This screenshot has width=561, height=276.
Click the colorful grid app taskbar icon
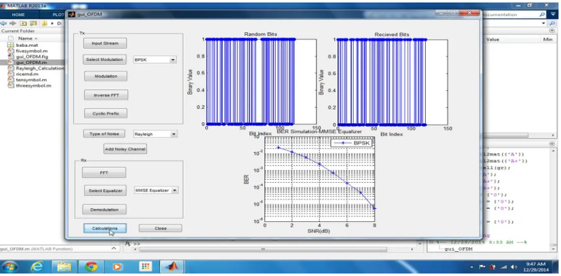coord(145,267)
